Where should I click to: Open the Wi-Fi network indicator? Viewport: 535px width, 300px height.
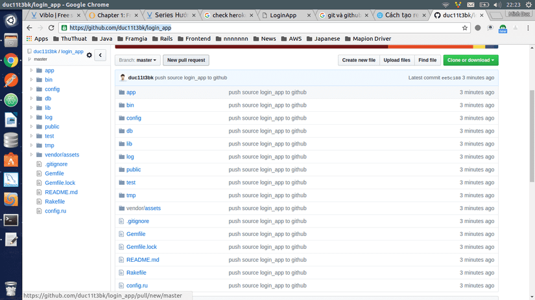(446, 5)
